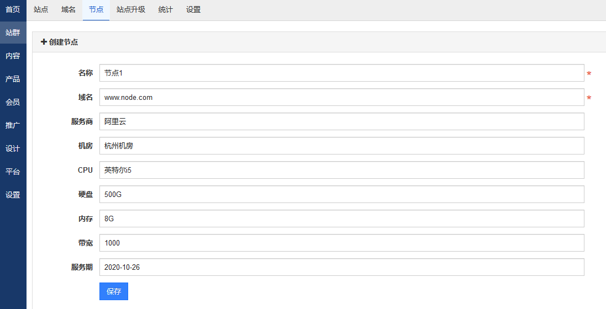Focus the 带宽 input field
The height and width of the screenshot is (309, 606).
(341, 243)
